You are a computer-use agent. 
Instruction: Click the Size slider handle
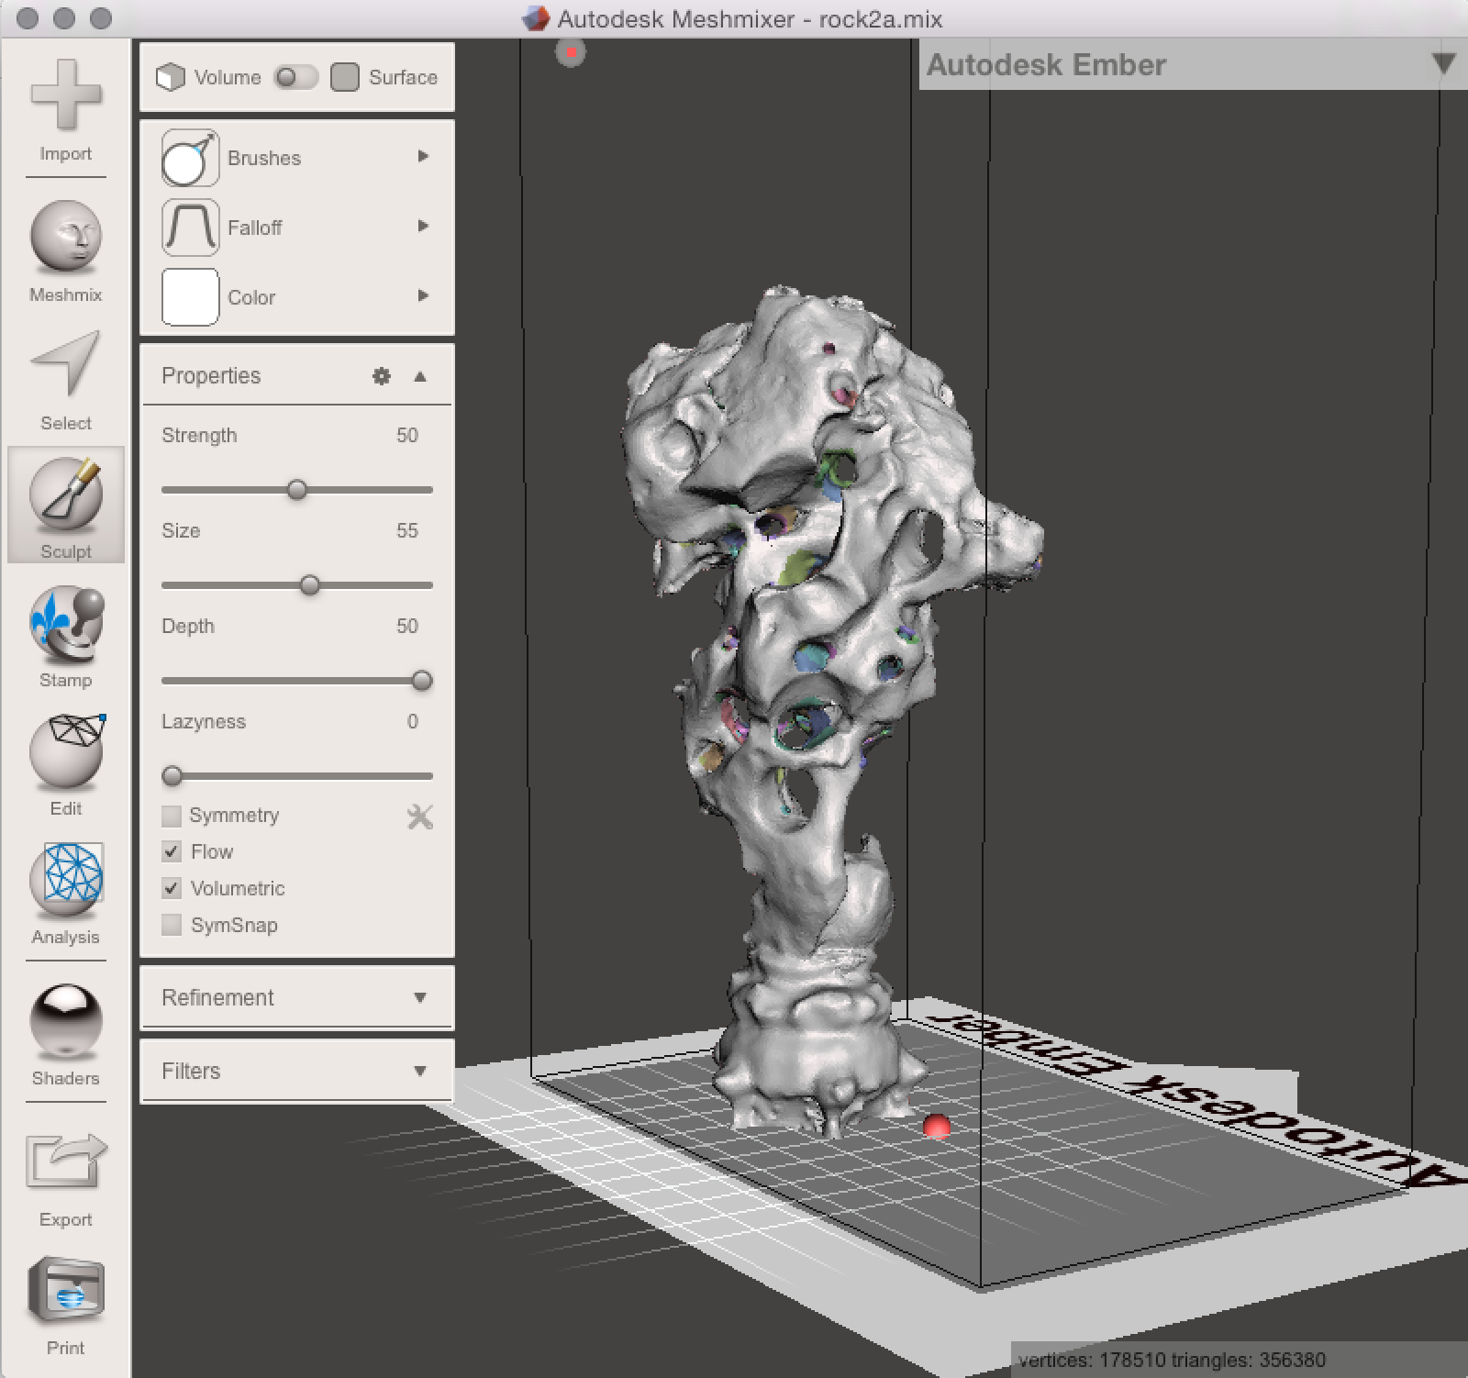click(x=310, y=585)
